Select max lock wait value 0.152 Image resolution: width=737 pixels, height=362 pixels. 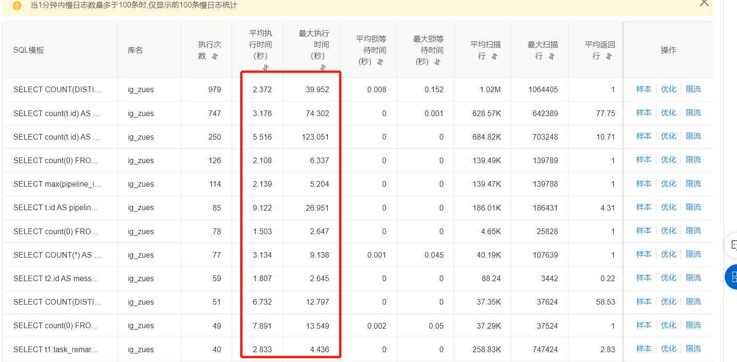434,89
